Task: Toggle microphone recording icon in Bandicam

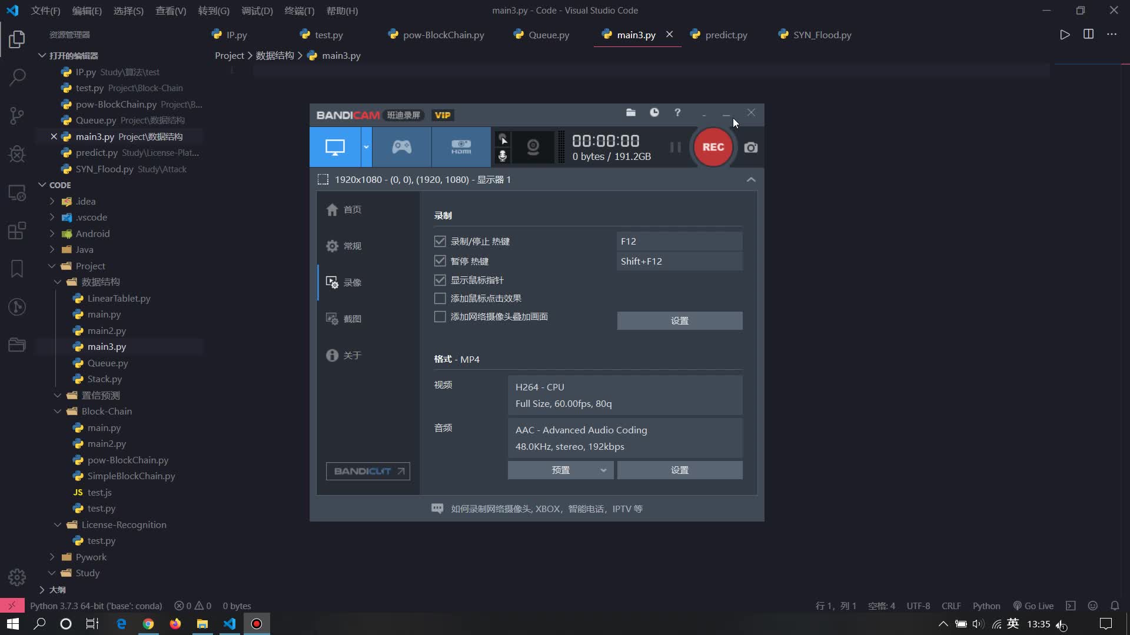Action: (x=503, y=156)
